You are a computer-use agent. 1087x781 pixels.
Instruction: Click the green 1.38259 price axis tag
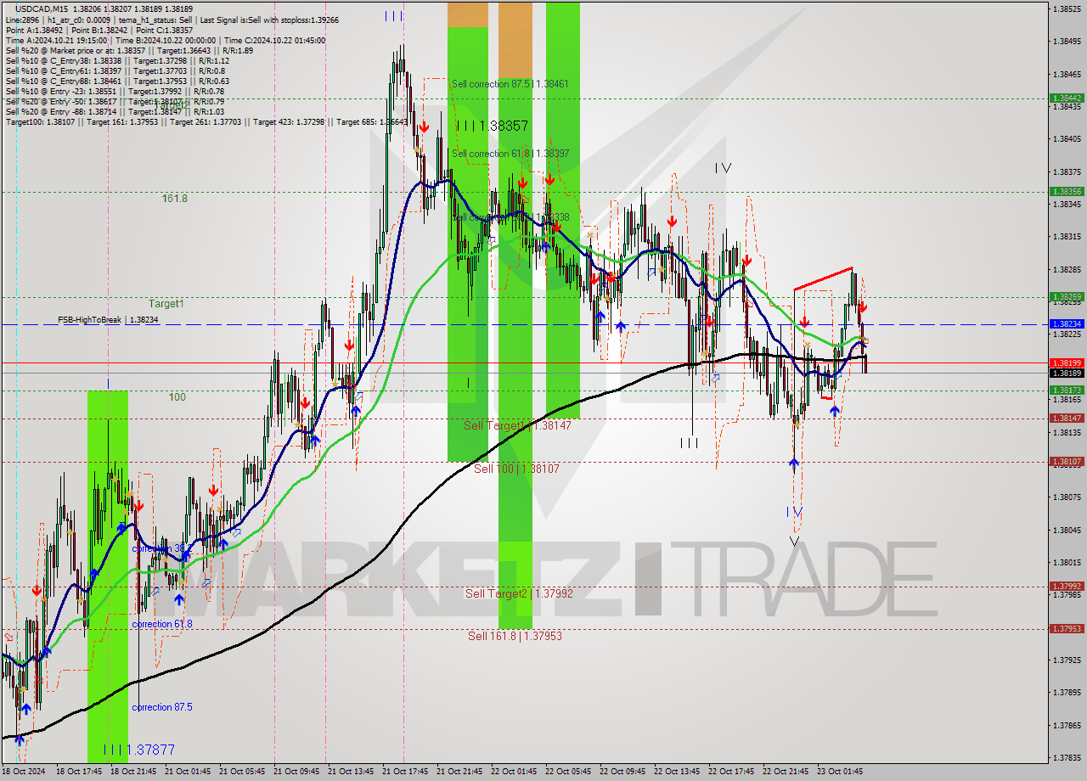[1067, 297]
